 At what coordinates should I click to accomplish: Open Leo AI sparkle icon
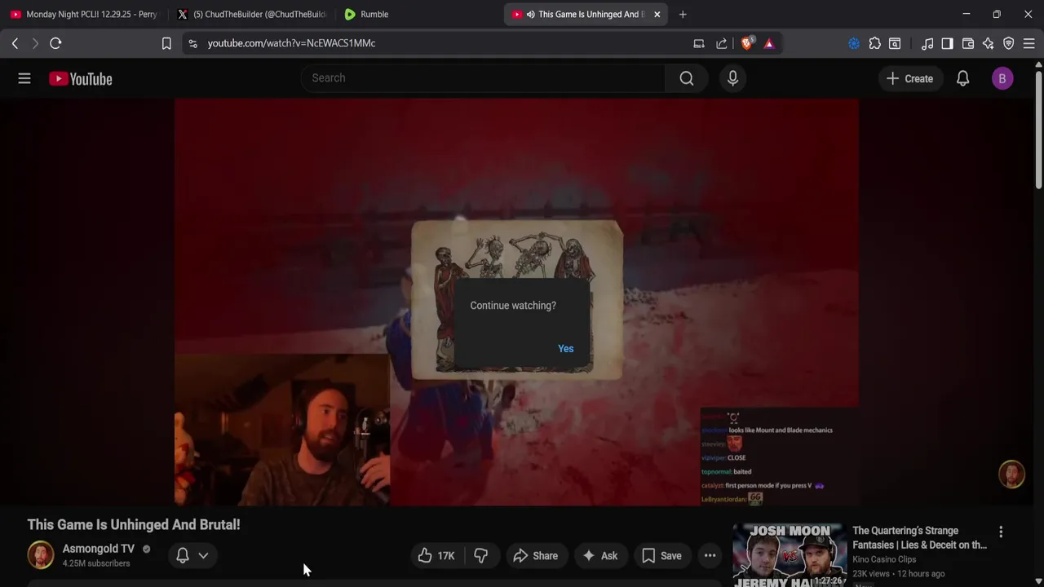989,43
